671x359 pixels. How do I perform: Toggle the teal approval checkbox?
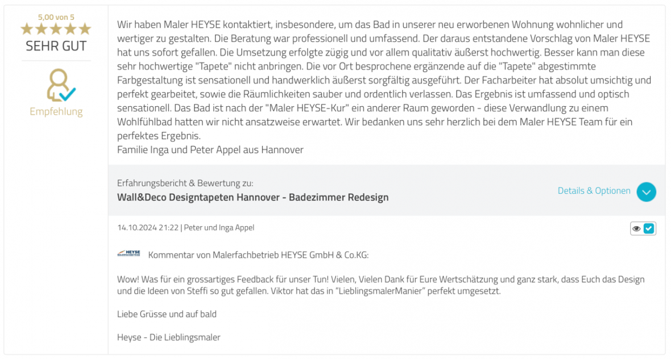(x=649, y=228)
